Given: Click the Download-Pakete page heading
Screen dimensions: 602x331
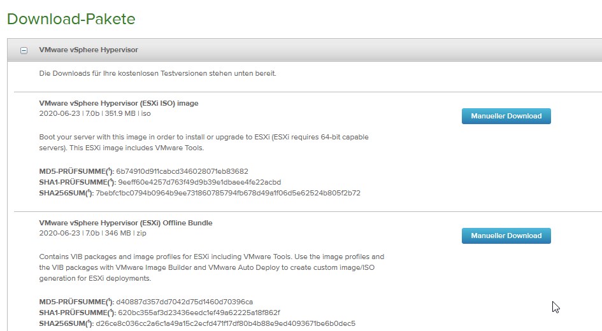Looking at the screenshot, I should [x=71, y=19].
